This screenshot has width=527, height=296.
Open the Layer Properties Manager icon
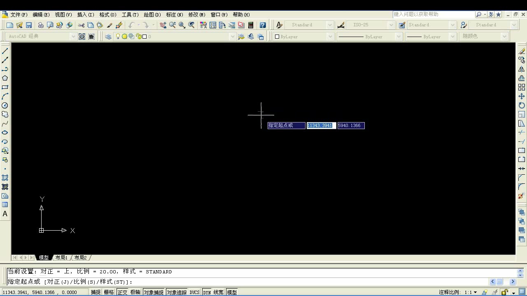click(x=108, y=37)
